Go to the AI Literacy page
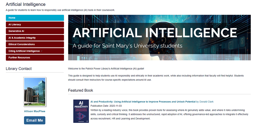The image size is (257, 128). (x=35, y=25)
